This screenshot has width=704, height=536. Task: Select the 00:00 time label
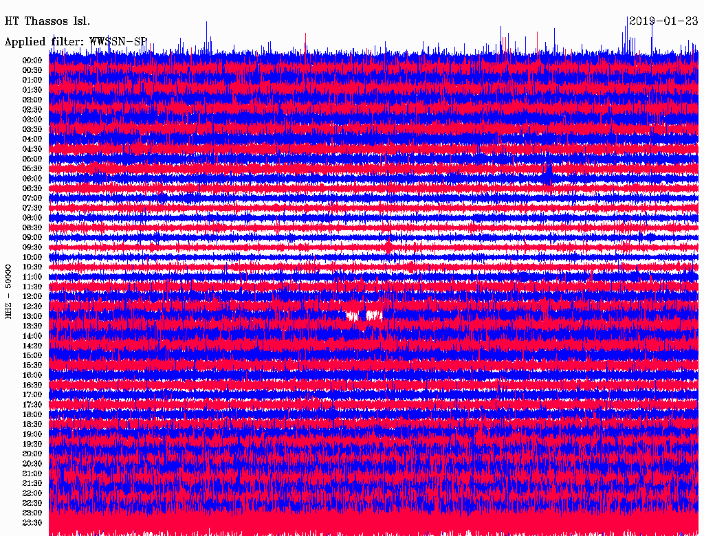32,60
